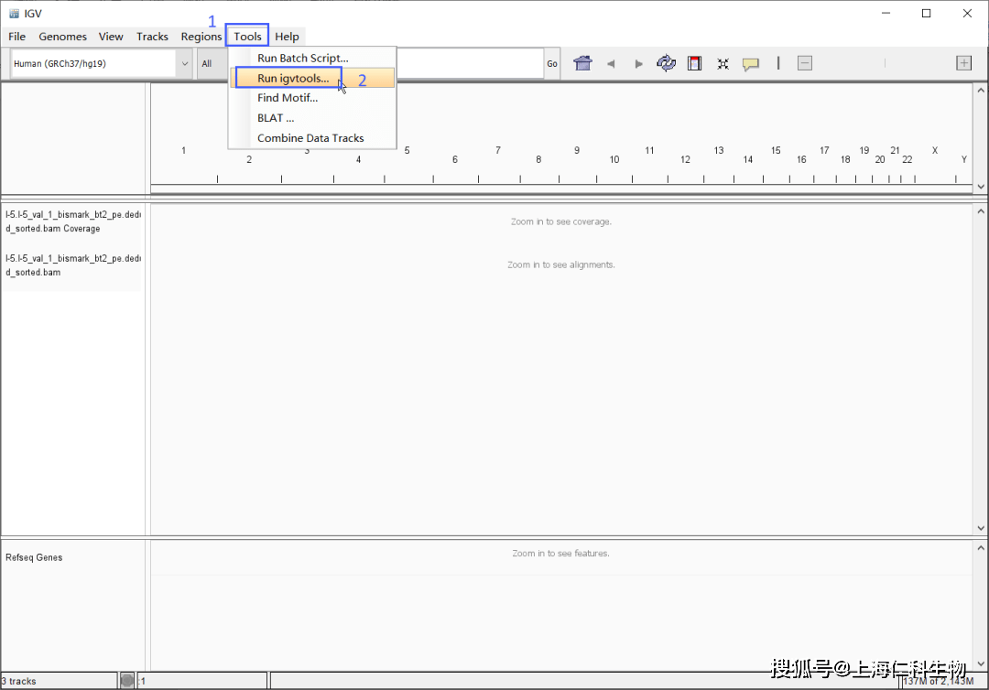Viewport: 989px width, 690px height.
Task: Select the Refseq Genes track label
Action: coord(34,557)
